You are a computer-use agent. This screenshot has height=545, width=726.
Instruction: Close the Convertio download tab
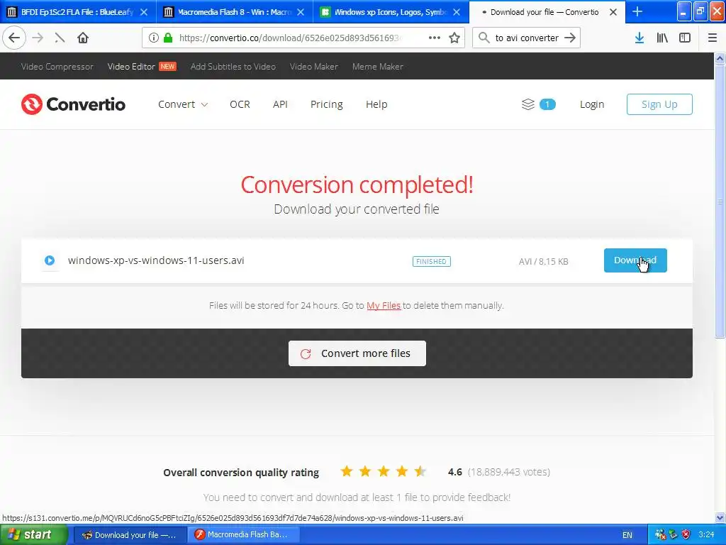tap(613, 12)
